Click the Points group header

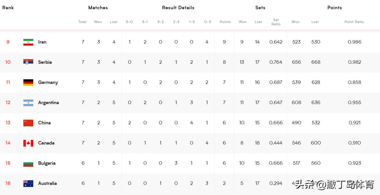(x=334, y=8)
